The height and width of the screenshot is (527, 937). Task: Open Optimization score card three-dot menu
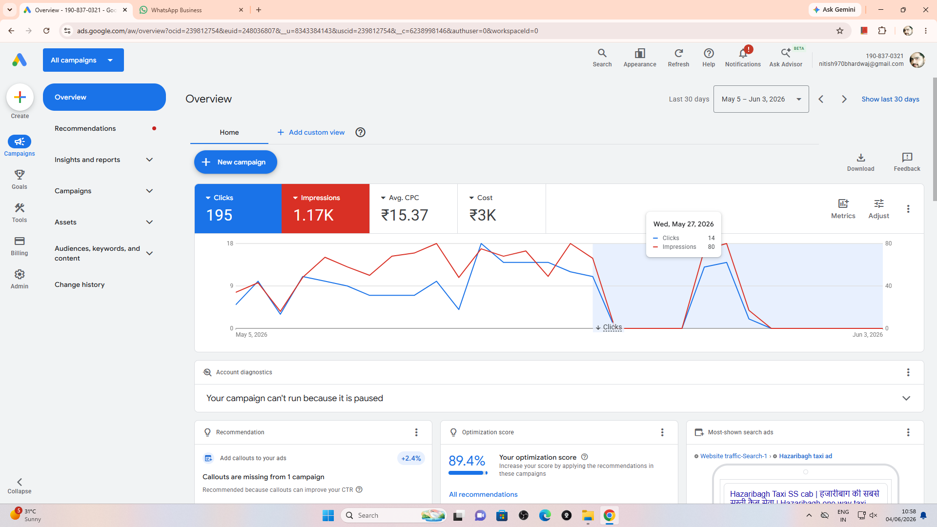point(662,432)
